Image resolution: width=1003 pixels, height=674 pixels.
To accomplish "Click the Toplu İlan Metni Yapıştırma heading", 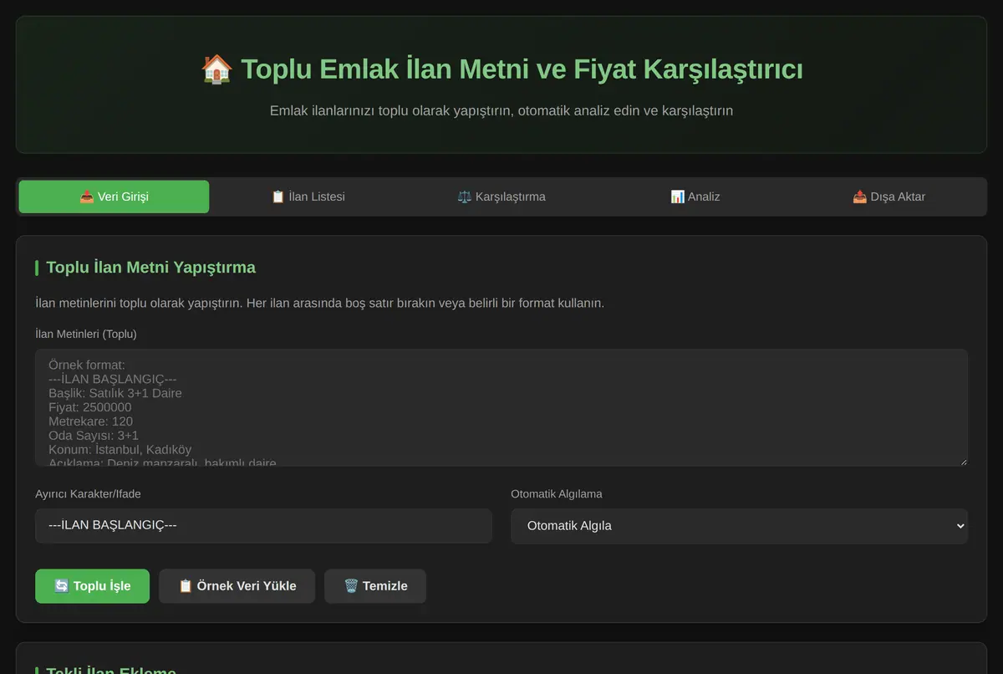I will coord(151,268).
